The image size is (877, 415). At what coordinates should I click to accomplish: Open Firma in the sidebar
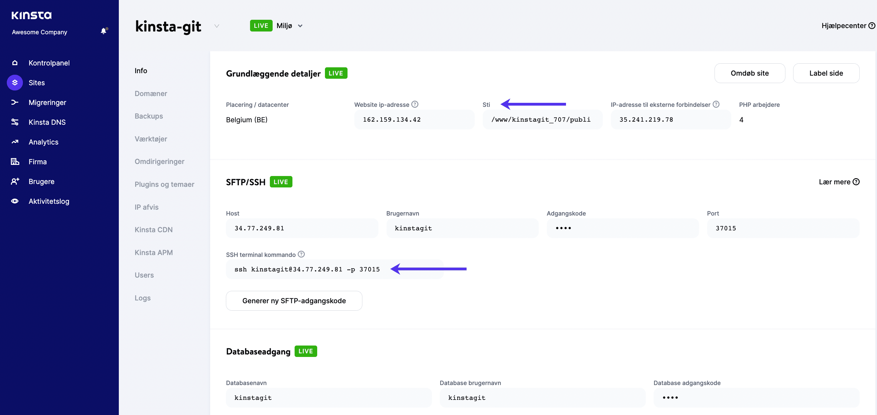click(37, 162)
